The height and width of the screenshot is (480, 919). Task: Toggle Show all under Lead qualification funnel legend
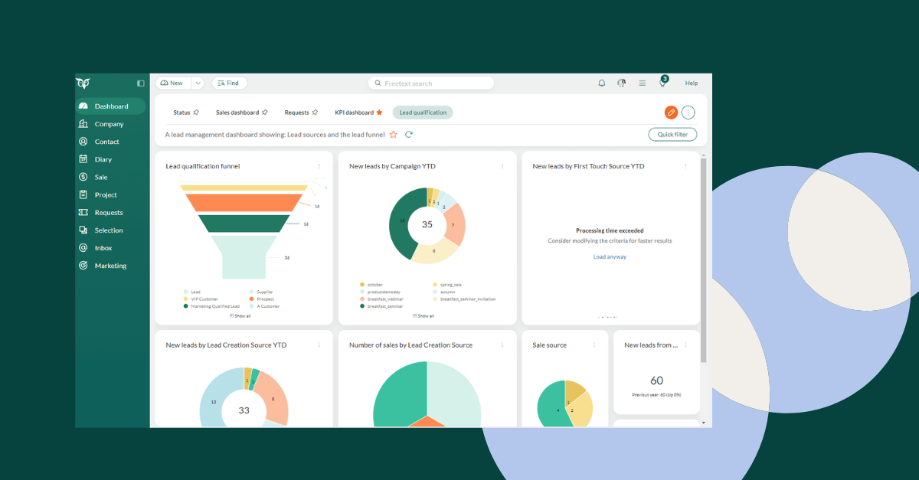[240, 315]
